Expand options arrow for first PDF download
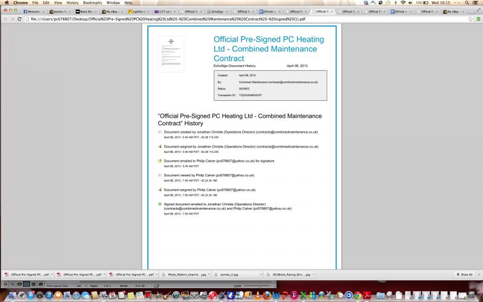 pos(51,274)
